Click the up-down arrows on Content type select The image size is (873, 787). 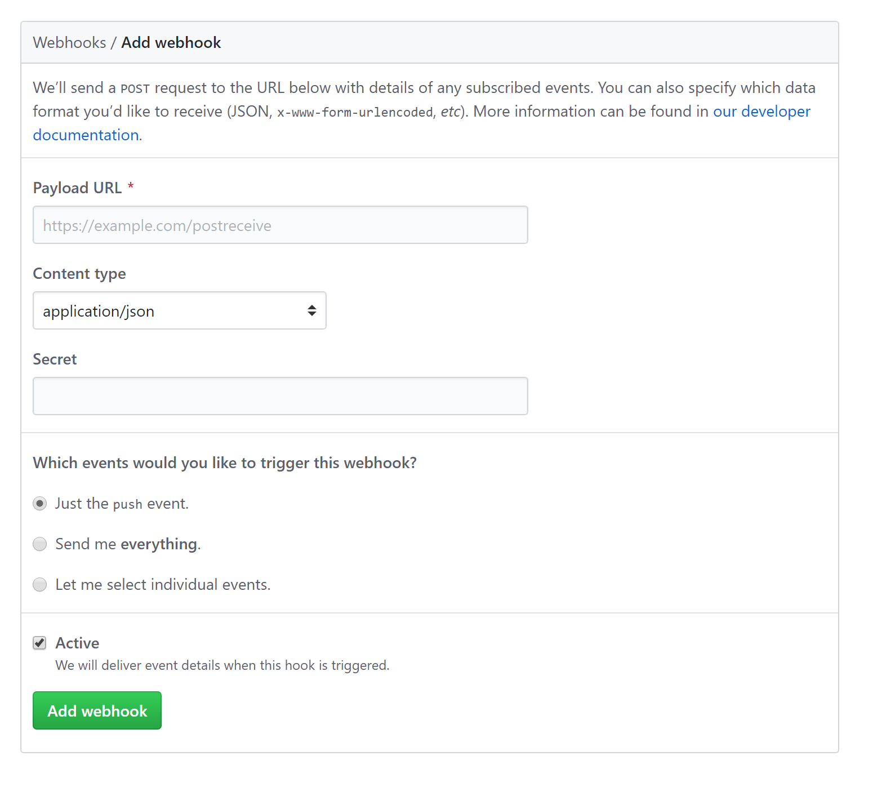(311, 310)
